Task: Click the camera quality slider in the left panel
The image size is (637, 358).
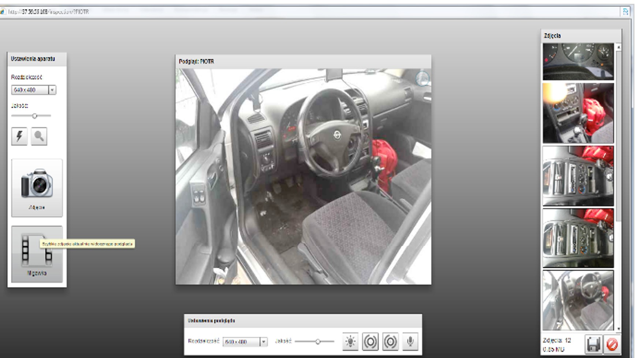Action: tap(34, 116)
